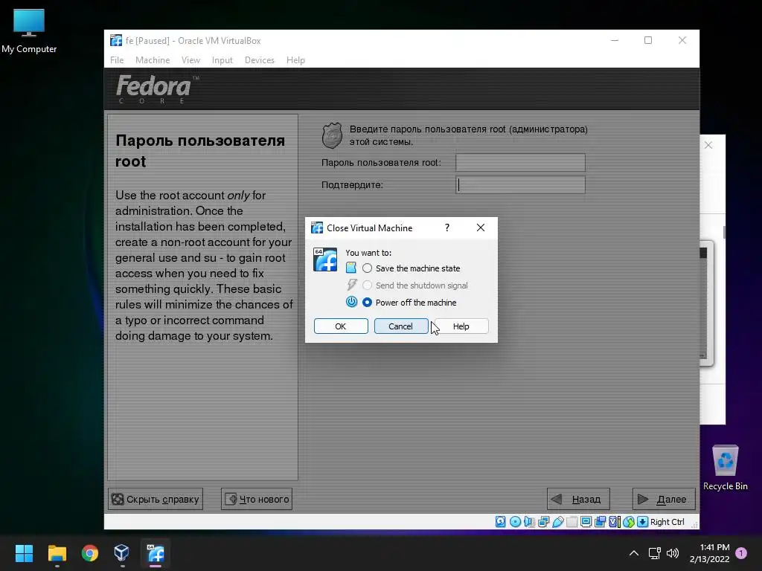Click the root password shield icon
This screenshot has height=571, width=762.
click(x=333, y=135)
